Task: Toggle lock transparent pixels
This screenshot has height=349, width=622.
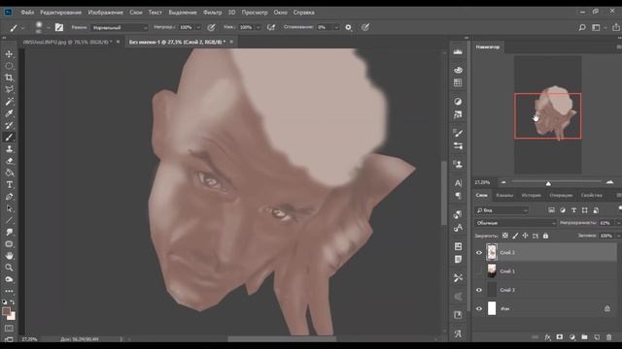Action: click(505, 236)
